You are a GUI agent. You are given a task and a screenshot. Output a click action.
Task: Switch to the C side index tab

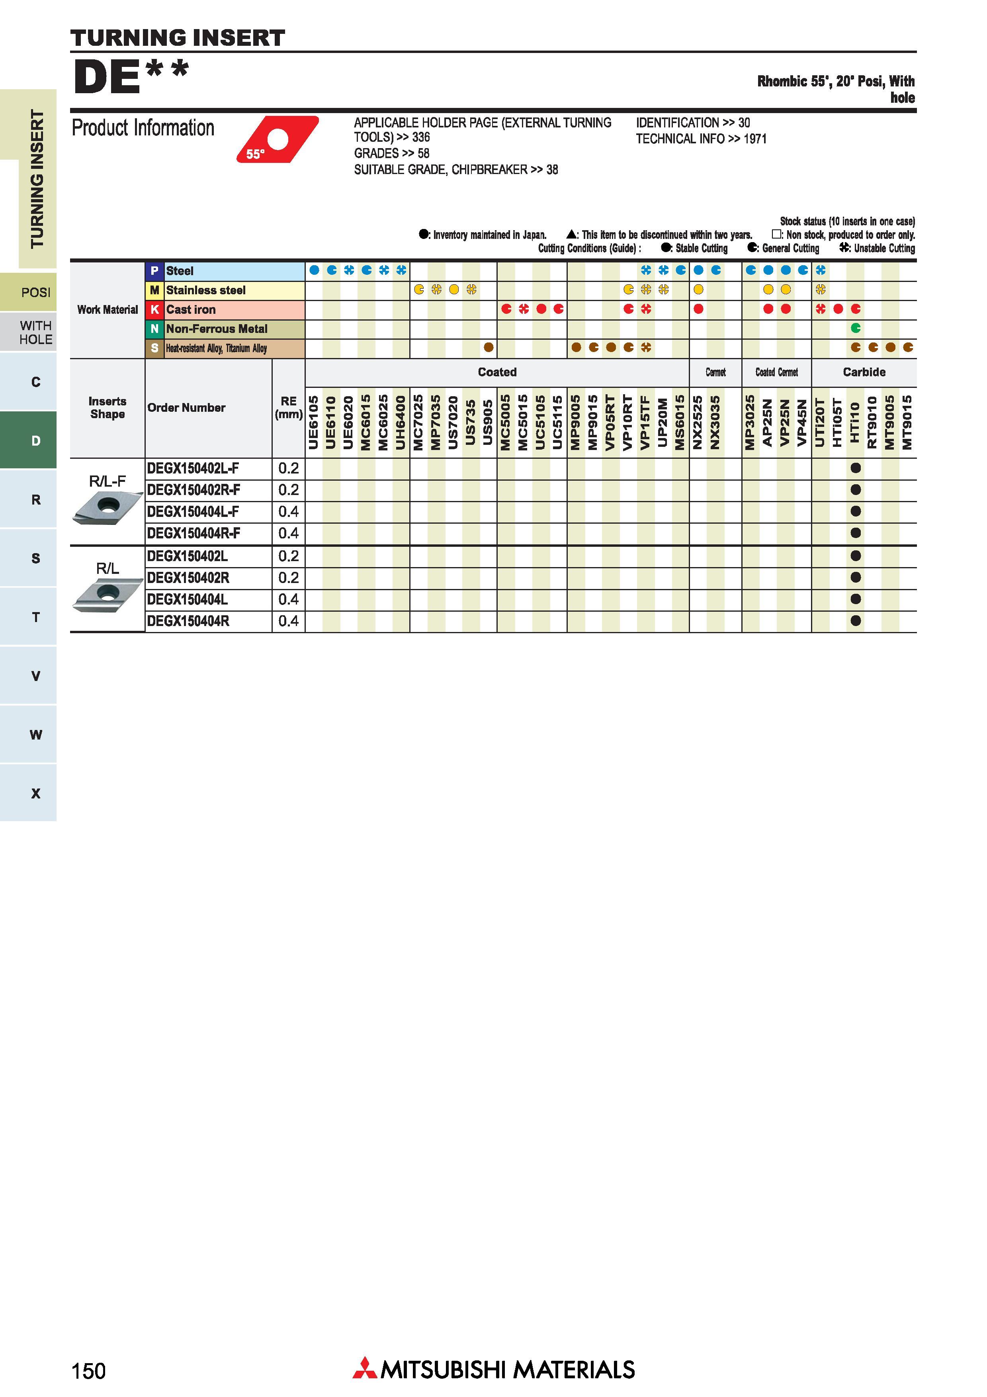(x=29, y=382)
